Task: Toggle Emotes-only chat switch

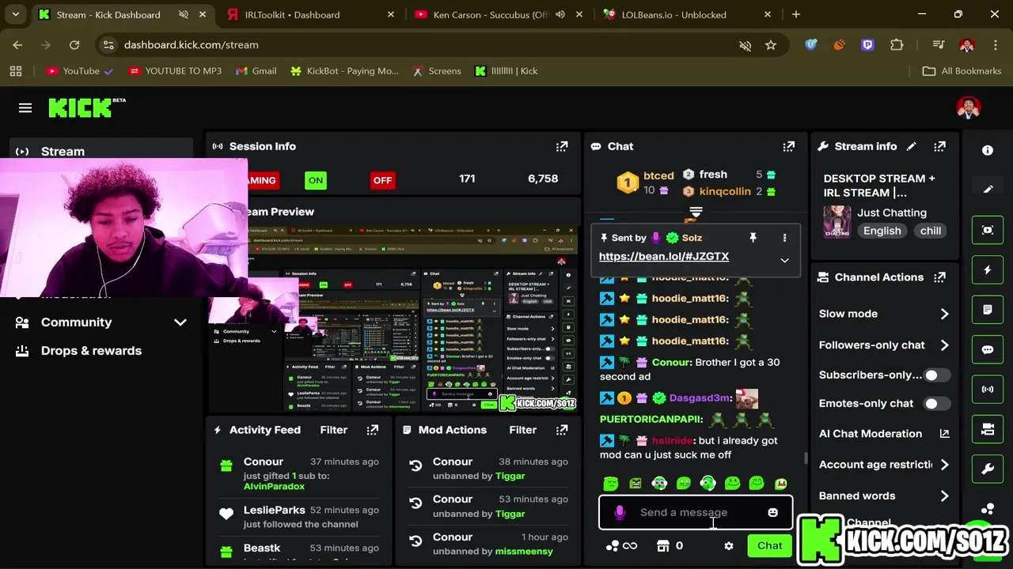Action: 937,404
